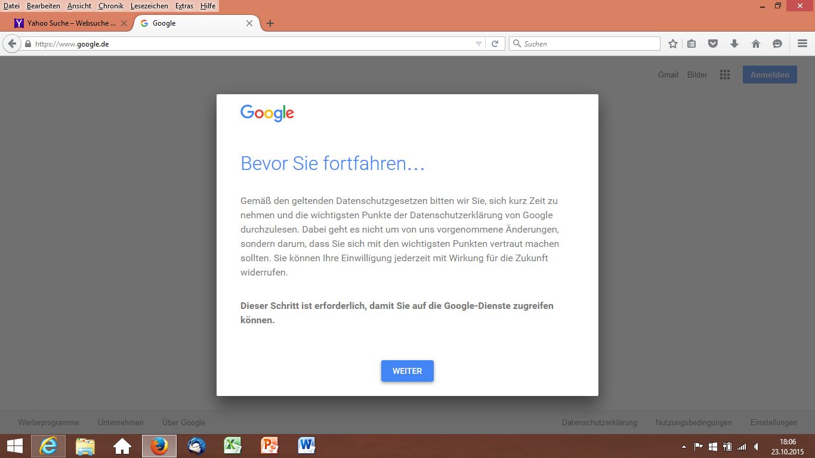Image resolution: width=815 pixels, height=458 pixels.
Task: Open a new tab with plus button
Action: click(x=270, y=23)
